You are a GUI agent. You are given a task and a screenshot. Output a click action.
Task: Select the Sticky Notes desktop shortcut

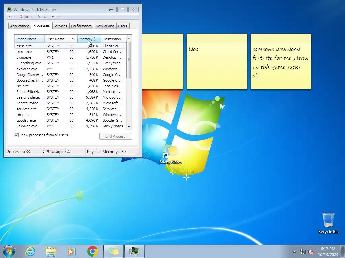click(171, 155)
